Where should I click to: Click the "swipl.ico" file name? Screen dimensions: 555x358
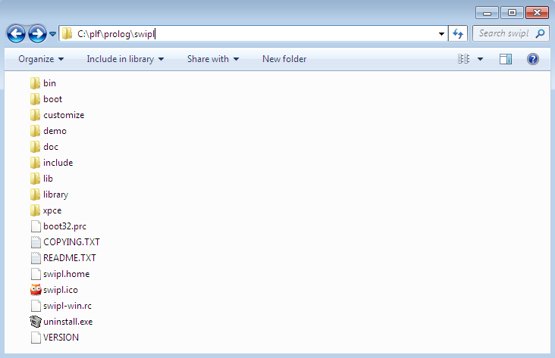point(61,290)
